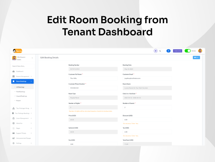The height and width of the screenshot is (162, 215).
Task: Click the disabled Room Type field
Action: (93, 98)
